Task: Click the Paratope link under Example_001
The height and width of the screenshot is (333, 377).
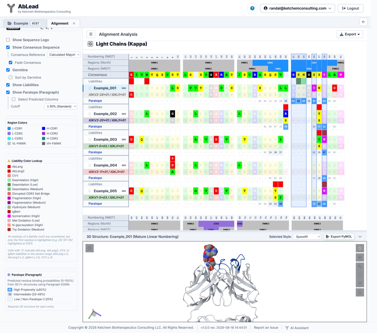Action: [x=95, y=101]
